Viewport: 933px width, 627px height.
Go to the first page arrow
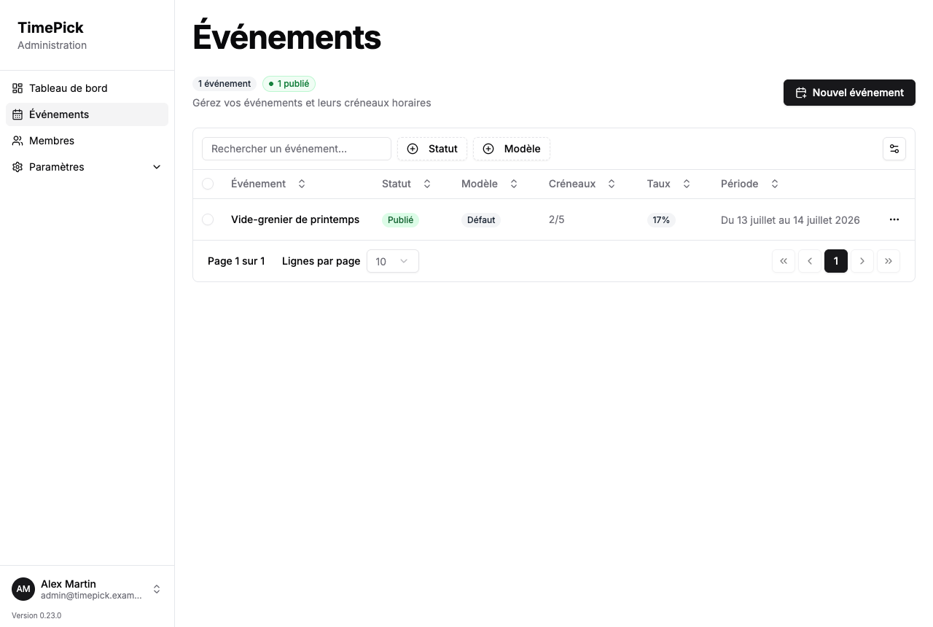[x=784, y=261]
